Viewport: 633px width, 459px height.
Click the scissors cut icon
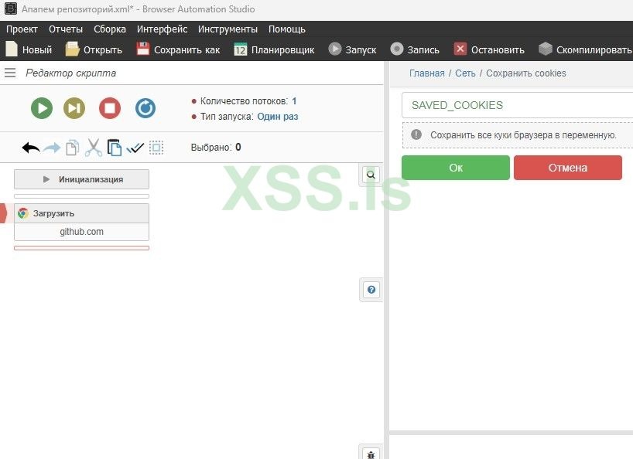coord(94,148)
